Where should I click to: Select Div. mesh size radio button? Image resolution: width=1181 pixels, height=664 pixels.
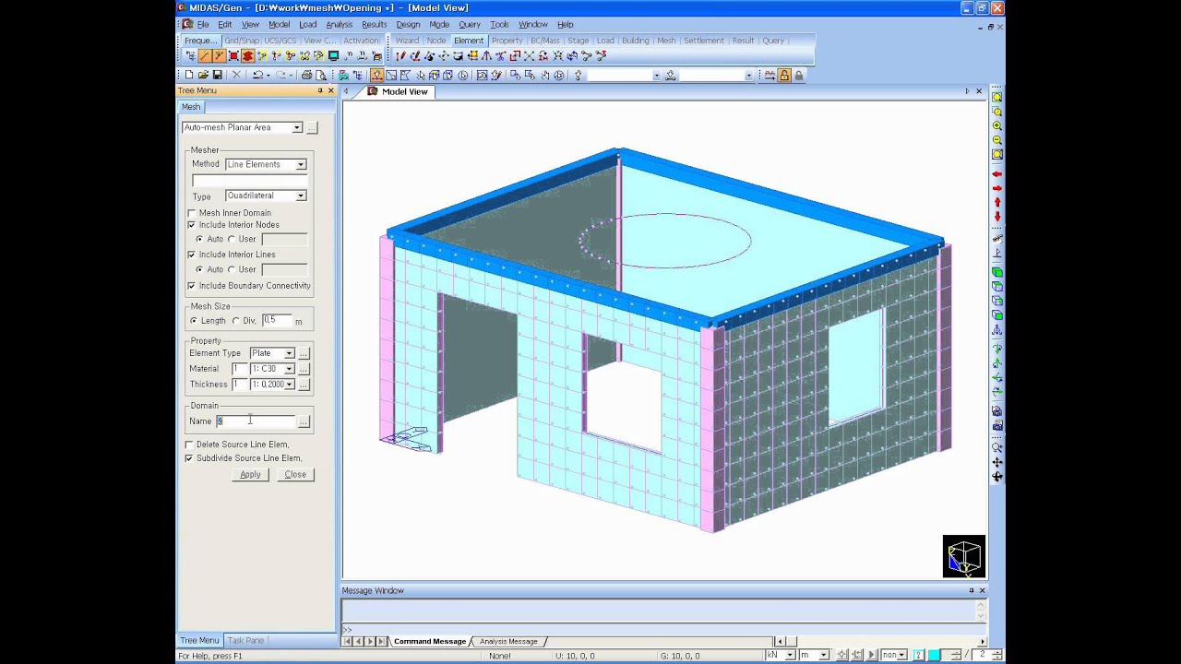pyautogui.click(x=236, y=321)
